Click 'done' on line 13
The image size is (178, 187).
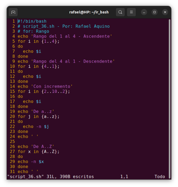[x=23, y=82]
